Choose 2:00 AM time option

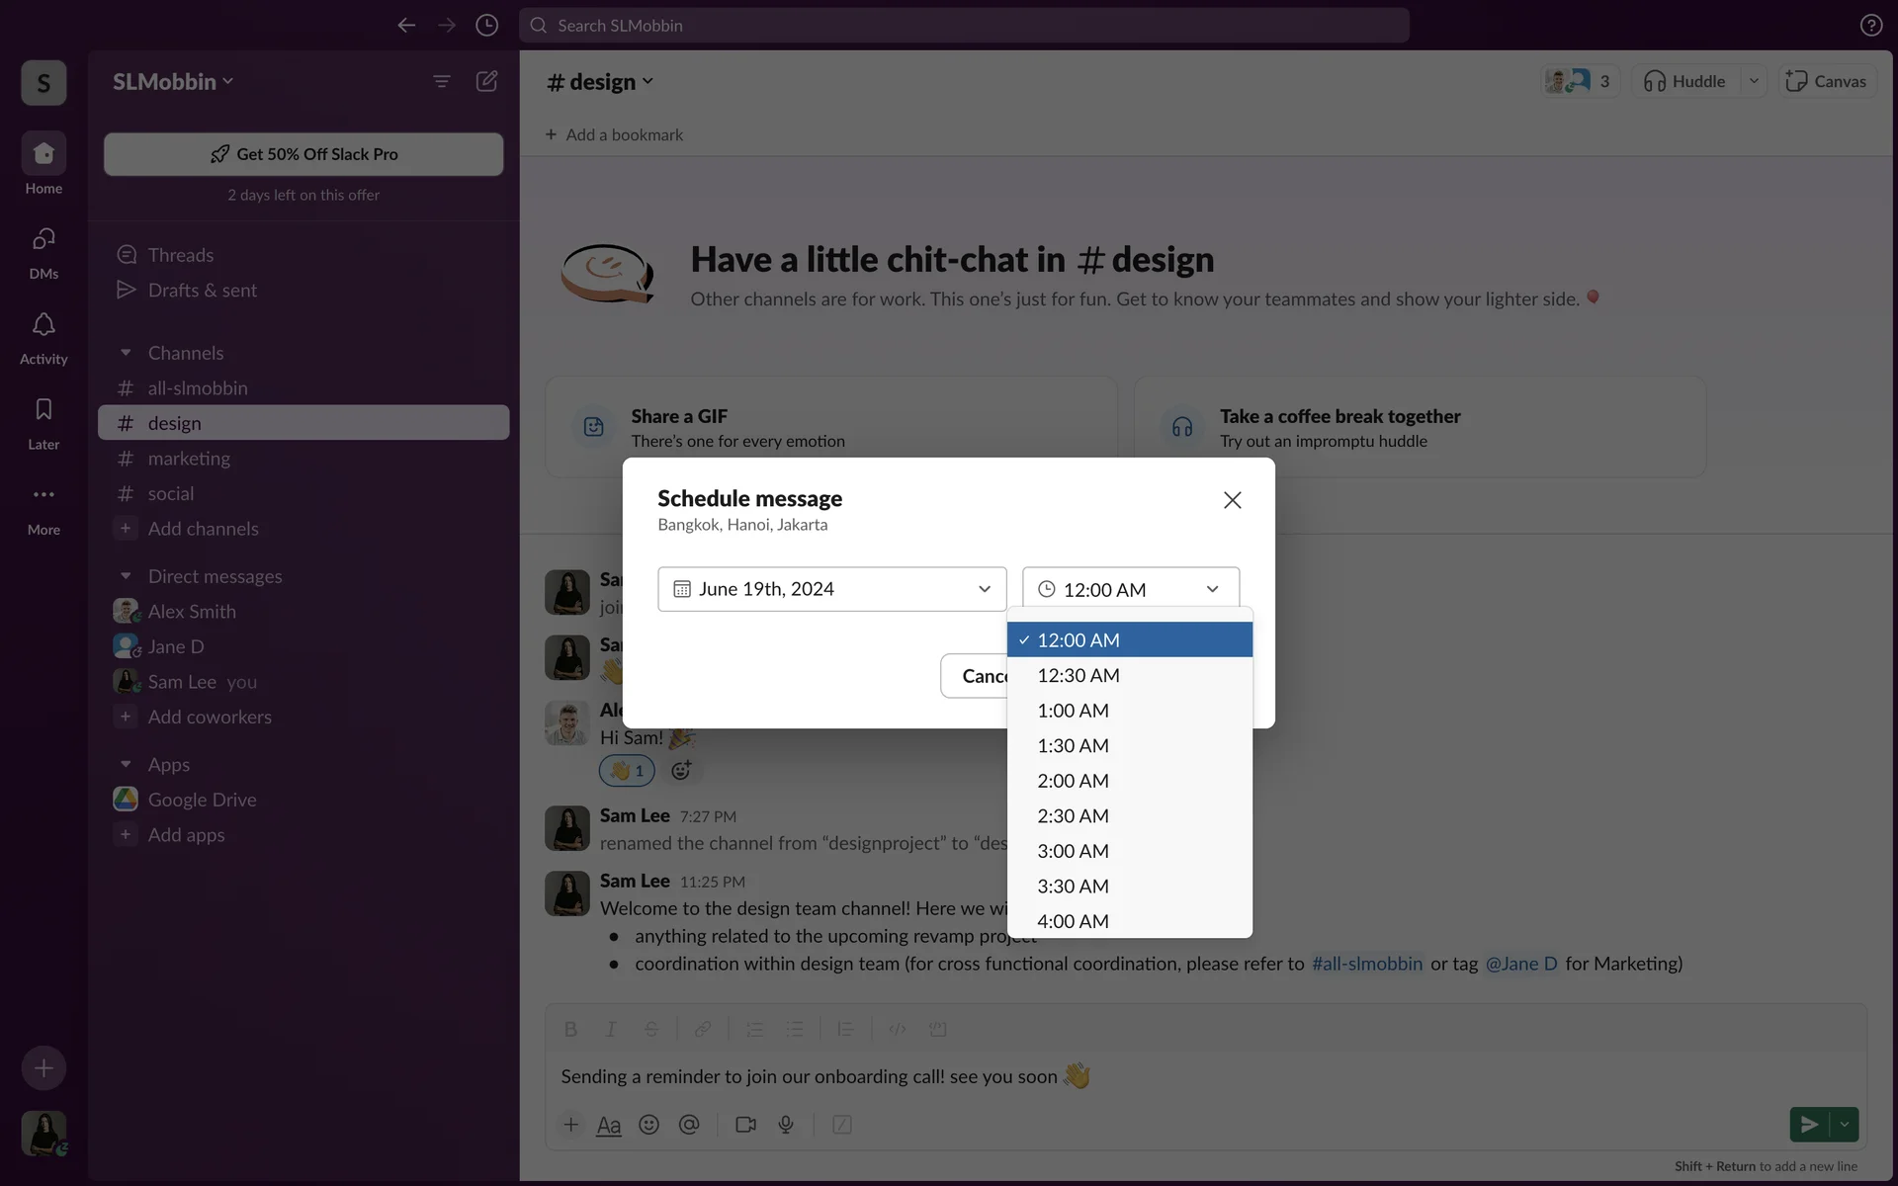click(1073, 781)
